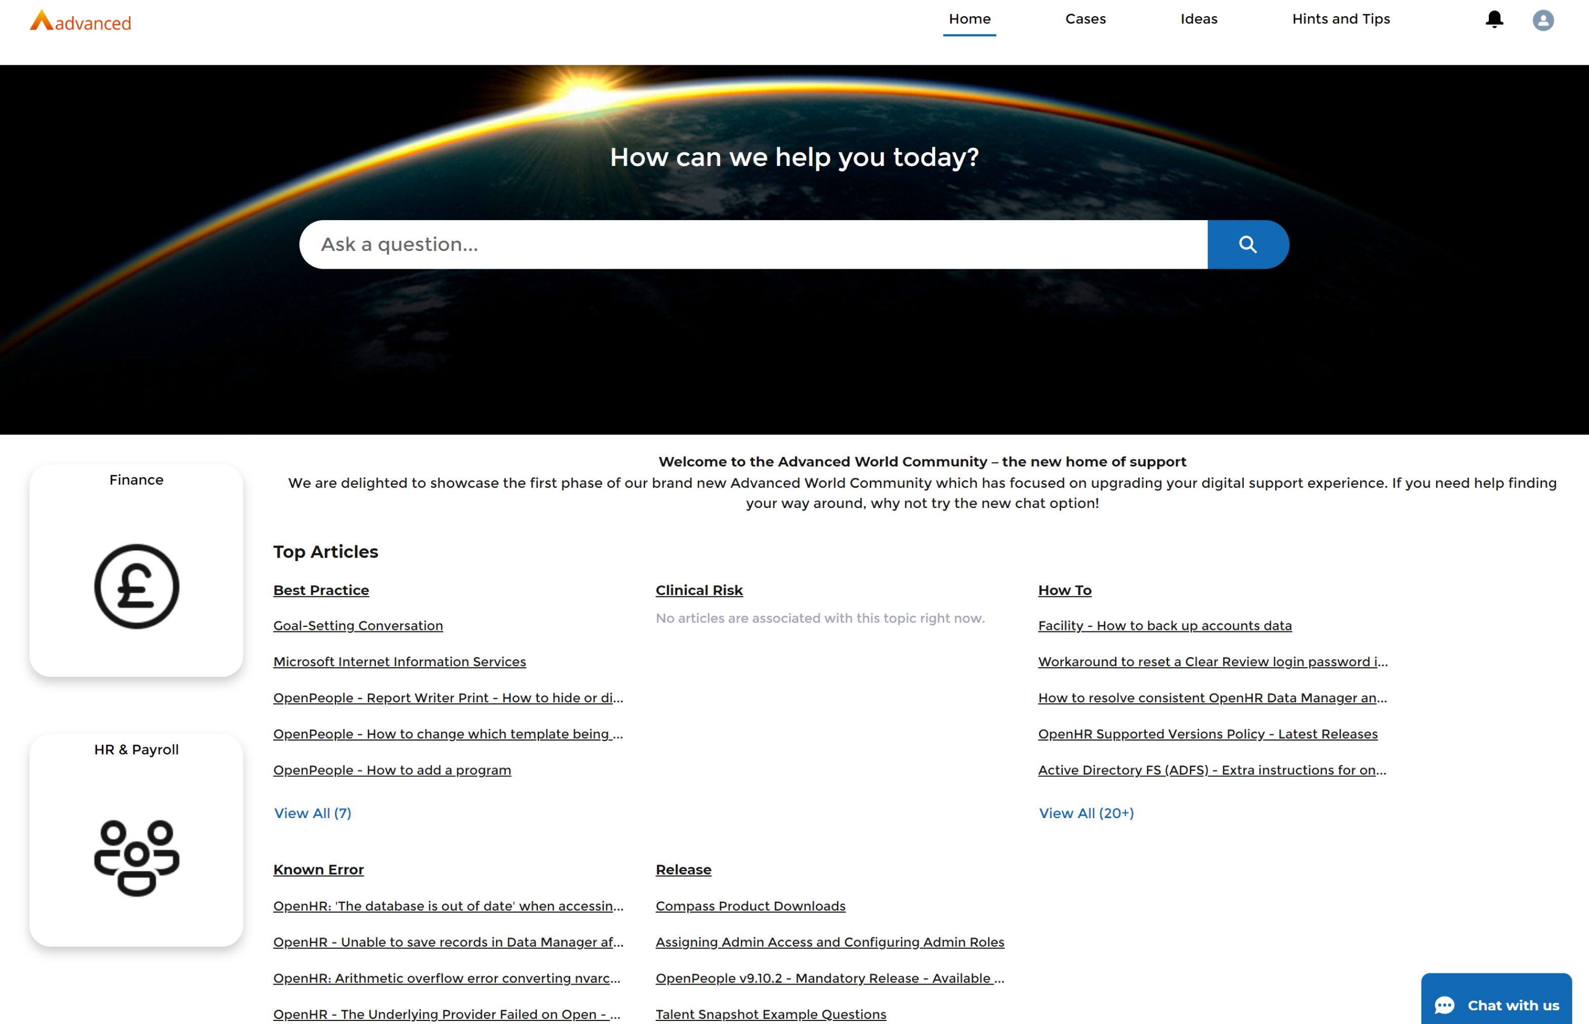The height and width of the screenshot is (1024, 1589).
Task: Click No articles are associated message
Action: (x=820, y=618)
